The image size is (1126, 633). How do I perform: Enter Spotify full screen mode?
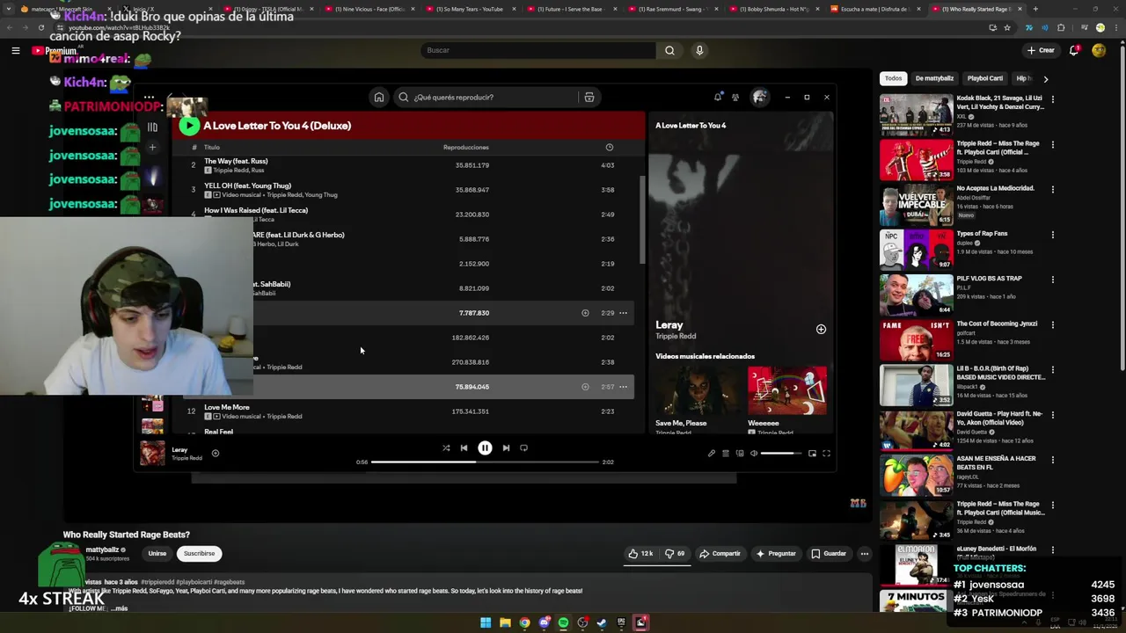coord(826,454)
